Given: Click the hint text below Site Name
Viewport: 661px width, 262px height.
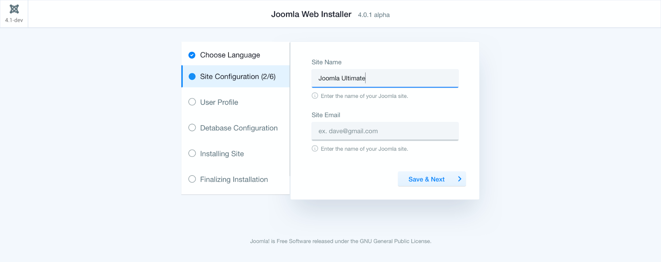Looking at the screenshot, I should pos(364,96).
